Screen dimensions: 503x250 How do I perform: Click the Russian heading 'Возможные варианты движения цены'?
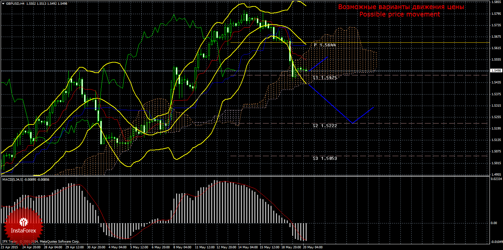tap(401, 7)
